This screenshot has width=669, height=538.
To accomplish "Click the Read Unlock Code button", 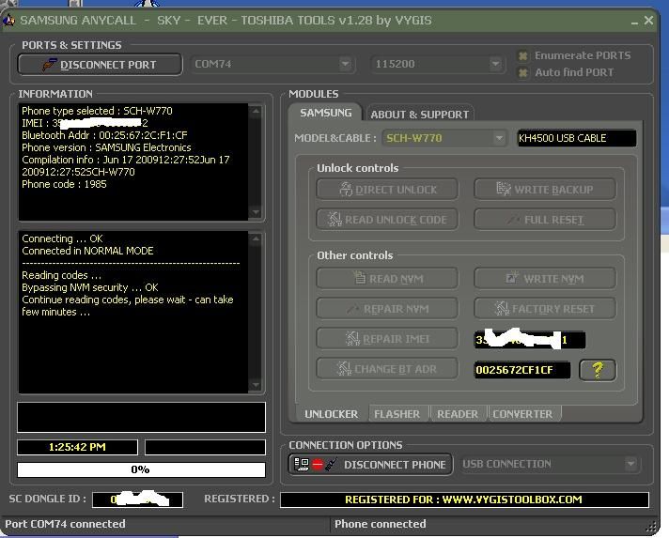I will (x=387, y=220).
